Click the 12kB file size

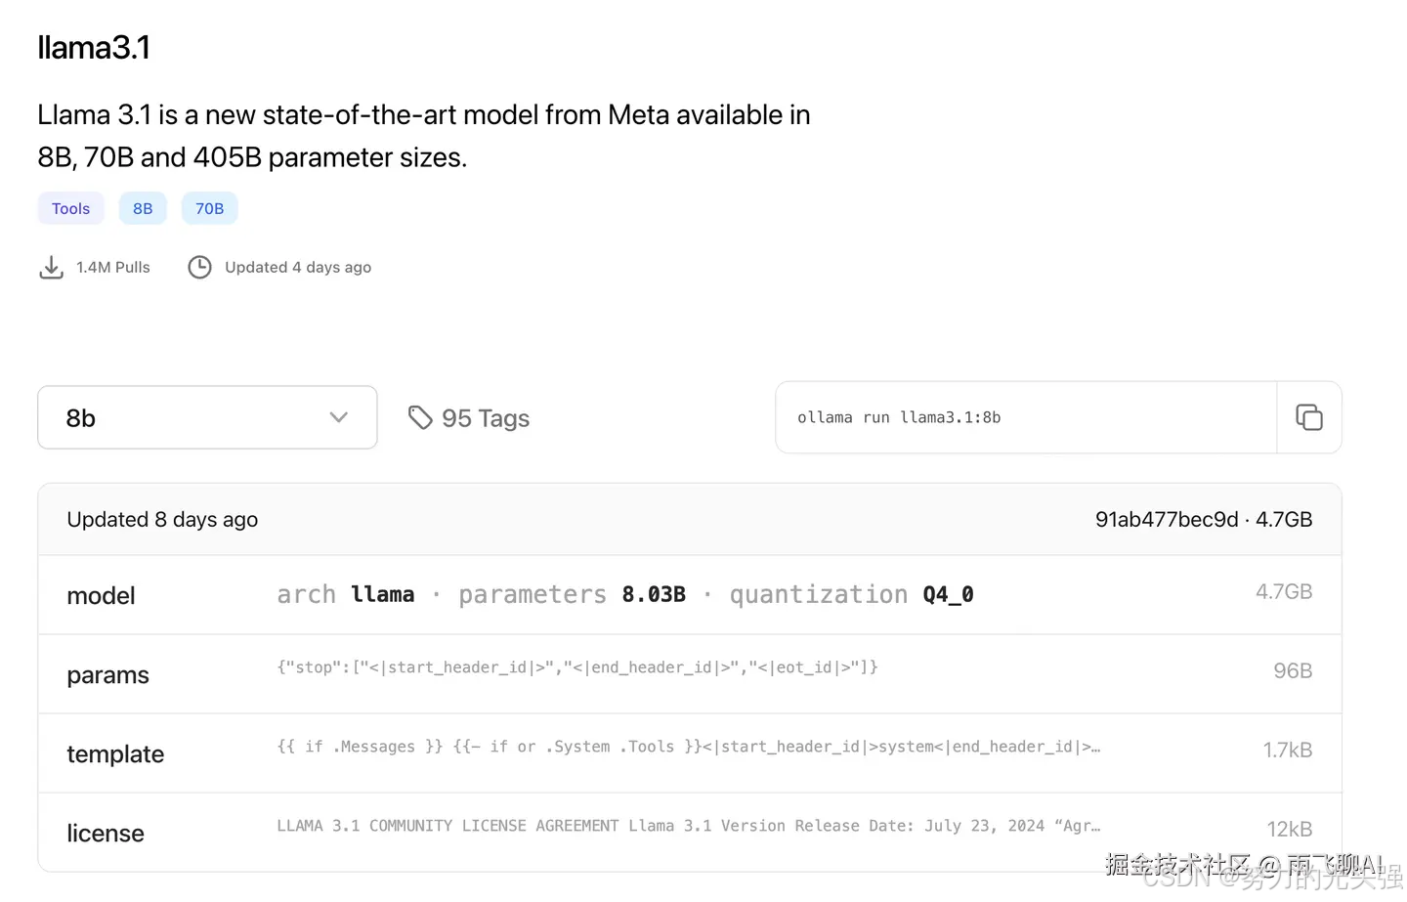pyautogui.click(x=1290, y=830)
